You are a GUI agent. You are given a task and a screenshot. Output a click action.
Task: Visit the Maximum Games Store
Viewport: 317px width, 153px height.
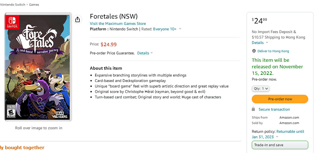click(118, 23)
